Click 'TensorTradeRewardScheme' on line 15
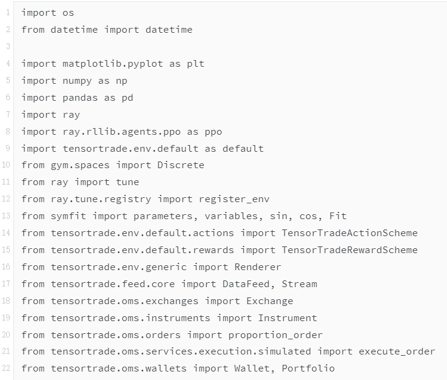The image size is (447, 380). pyautogui.click(x=350, y=250)
